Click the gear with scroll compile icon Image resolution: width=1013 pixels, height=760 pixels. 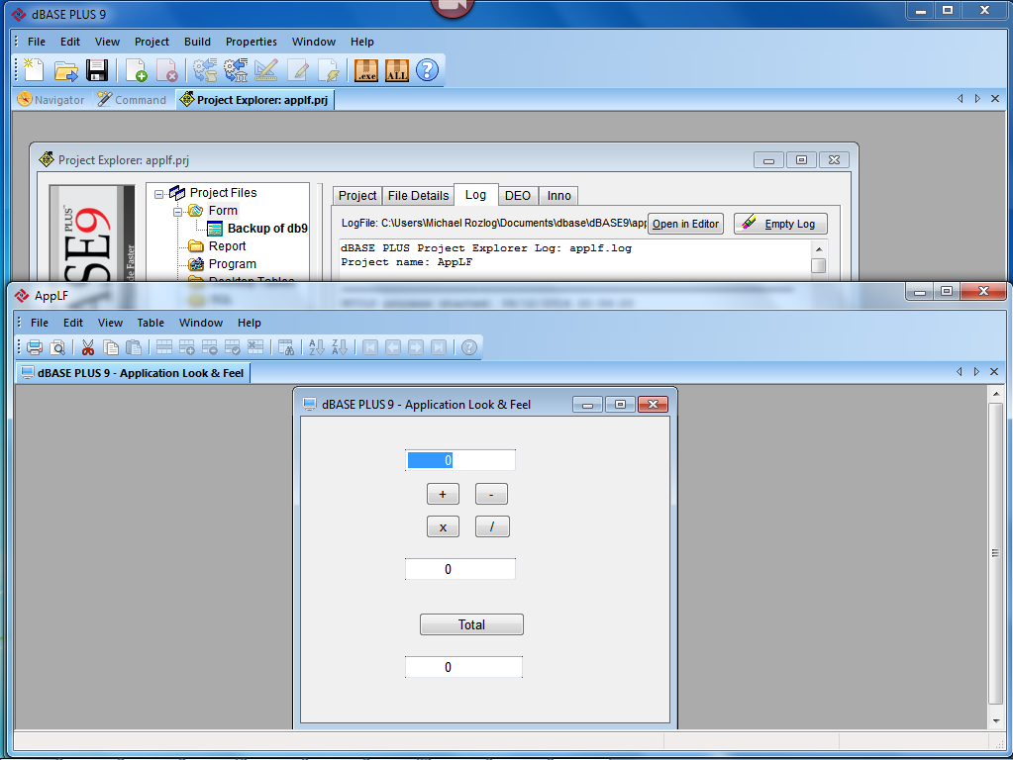point(205,70)
